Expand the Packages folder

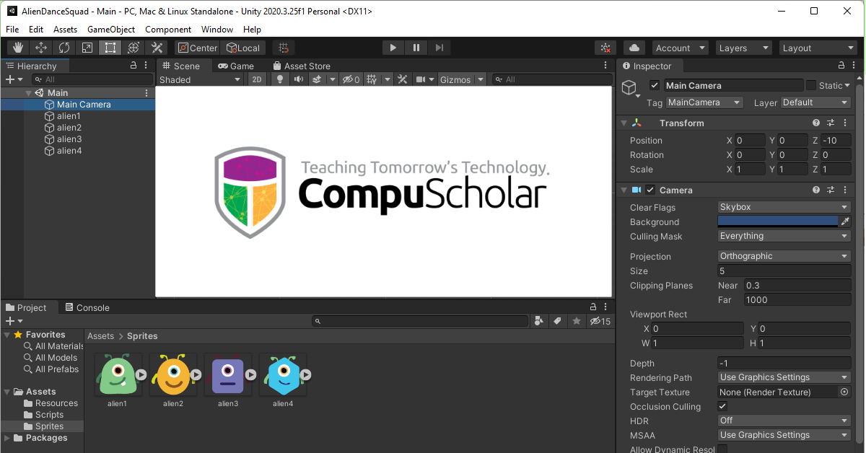(7, 438)
